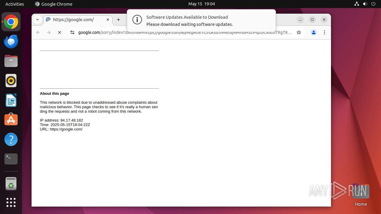Image resolution: width=381 pixels, height=214 pixels.
Task: Open Ubuntu Software app store icon
Action: (x=11, y=120)
